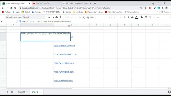The width and height of the screenshot is (171, 96).
Task: Open the text color picker
Action: click(136, 17)
